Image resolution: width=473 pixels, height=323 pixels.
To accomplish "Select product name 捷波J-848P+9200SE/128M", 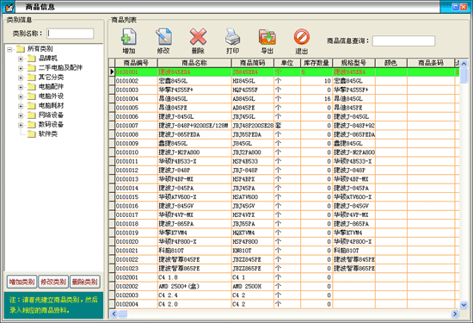I will (194, 126).
